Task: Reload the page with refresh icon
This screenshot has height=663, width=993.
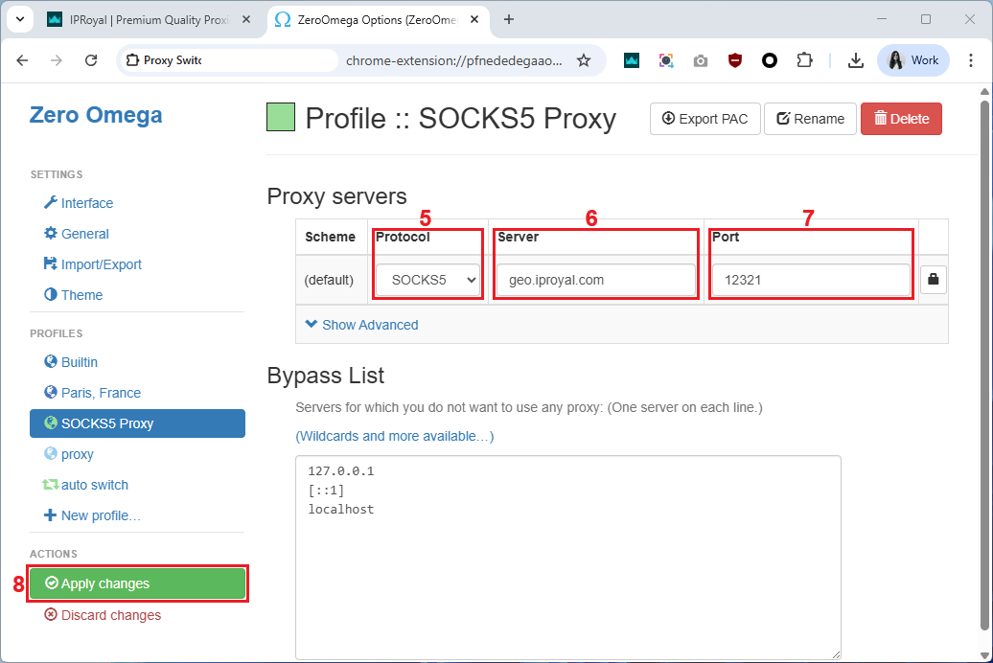Action: click(x=91, y=60)
